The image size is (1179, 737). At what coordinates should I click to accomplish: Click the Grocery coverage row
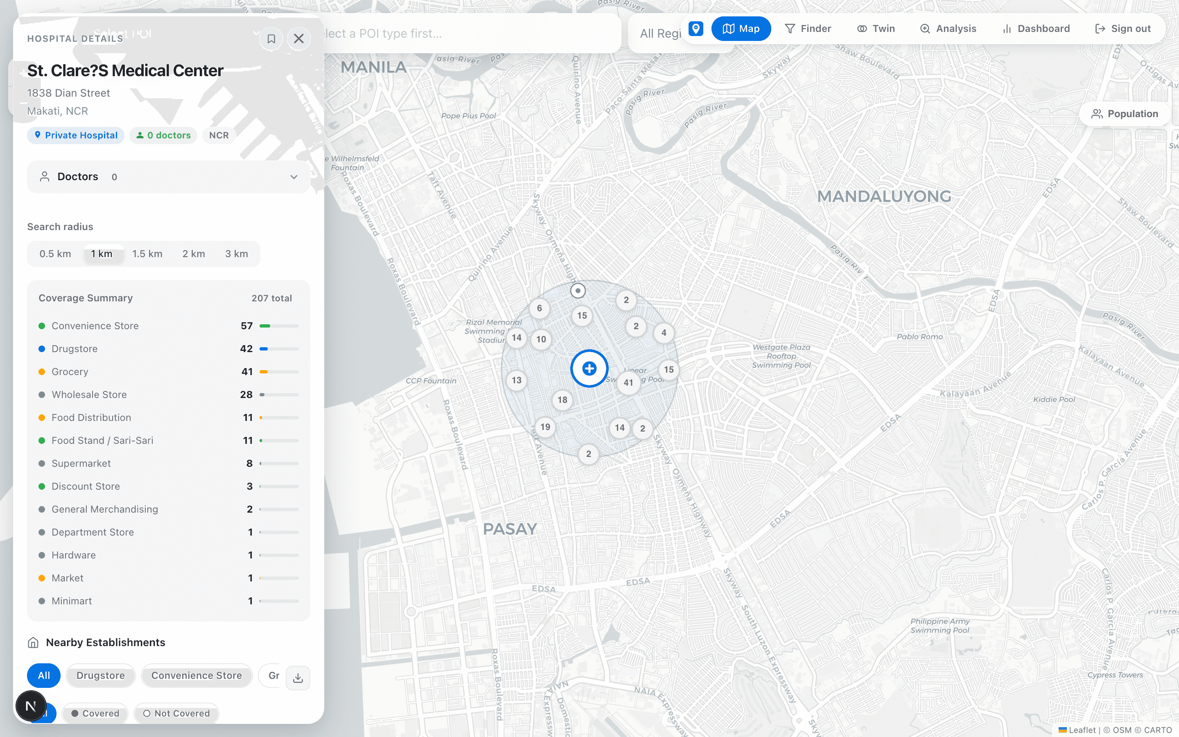pos(169,372)
